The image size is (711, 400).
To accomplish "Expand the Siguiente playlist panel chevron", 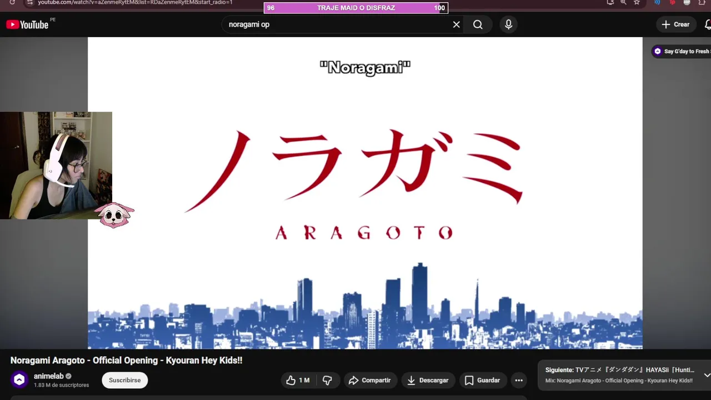I will (x=707, y=375).
